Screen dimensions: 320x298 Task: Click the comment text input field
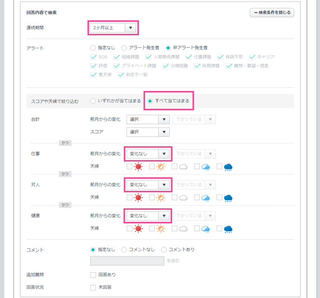127,261
